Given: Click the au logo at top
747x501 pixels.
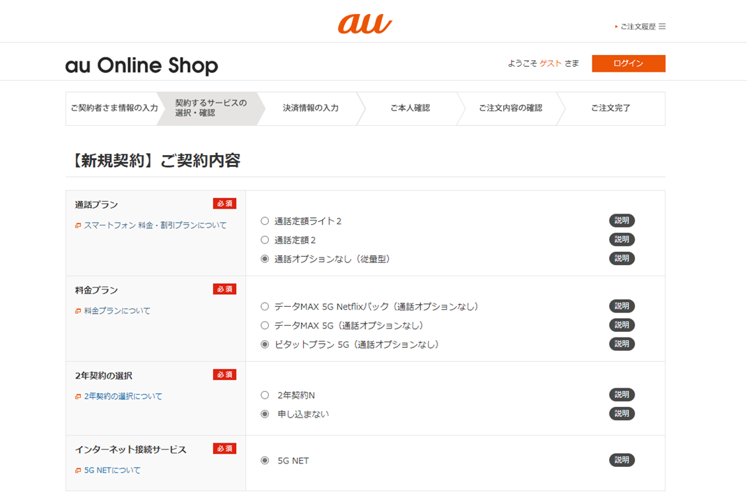Looking at the screenshot, I should tap(365, 24).
